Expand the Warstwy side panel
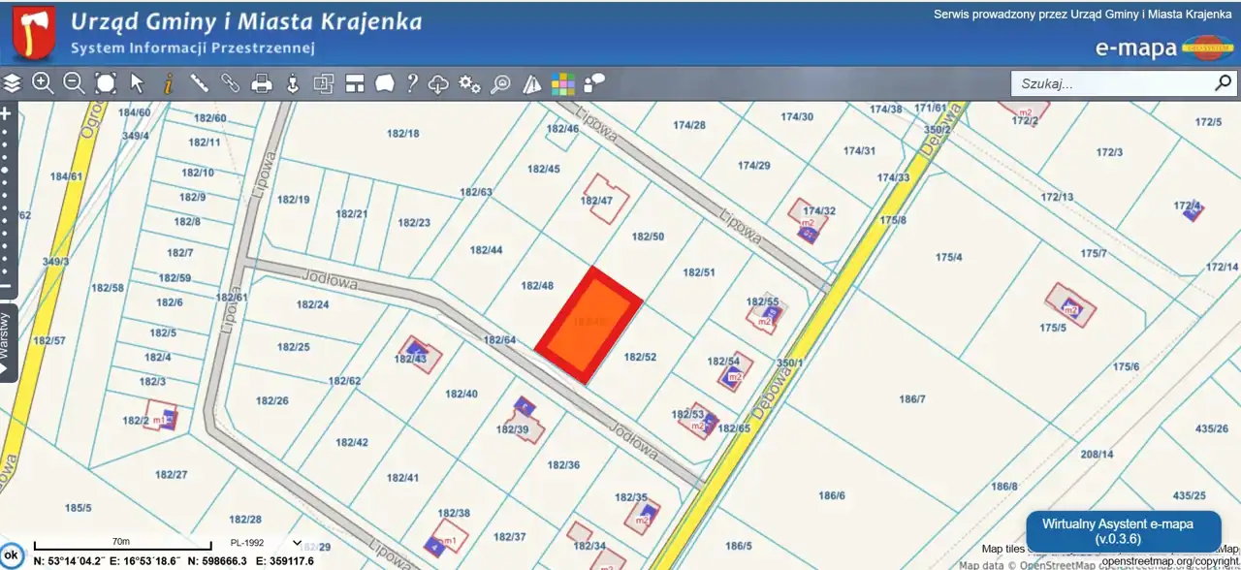 [7, 342]
